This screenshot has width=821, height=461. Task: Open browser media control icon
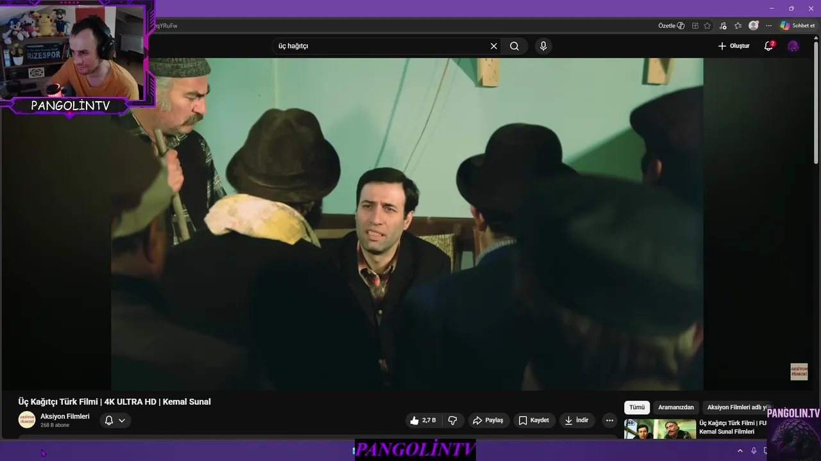click(723, 26)
